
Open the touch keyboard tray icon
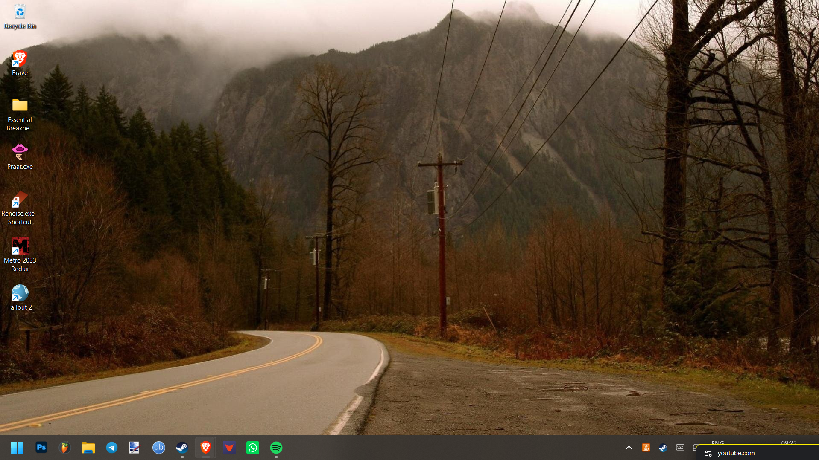[680, 448]
